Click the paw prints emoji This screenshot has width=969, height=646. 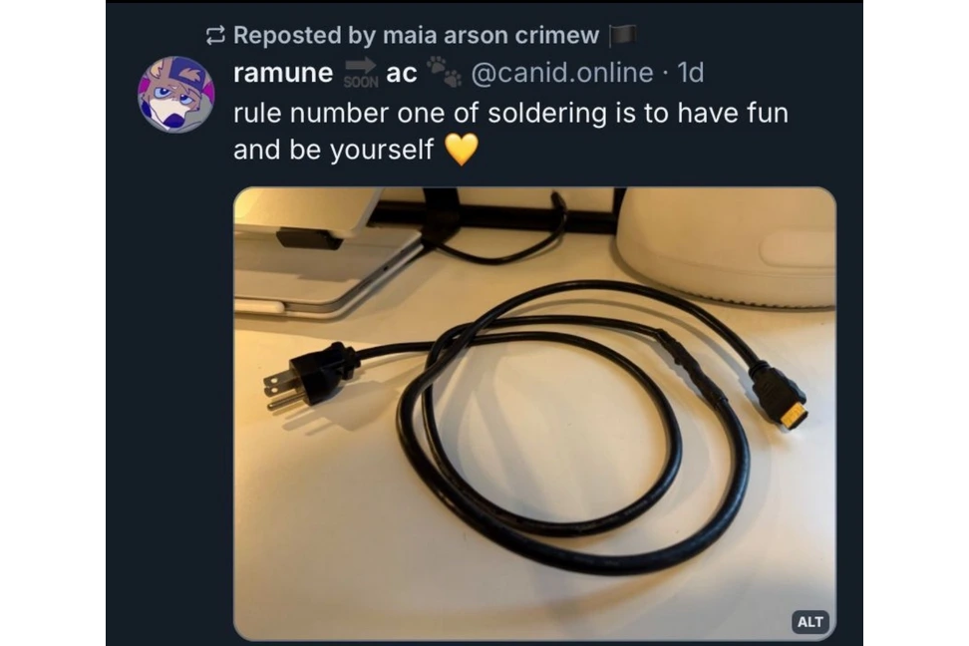tap(444, 72)
